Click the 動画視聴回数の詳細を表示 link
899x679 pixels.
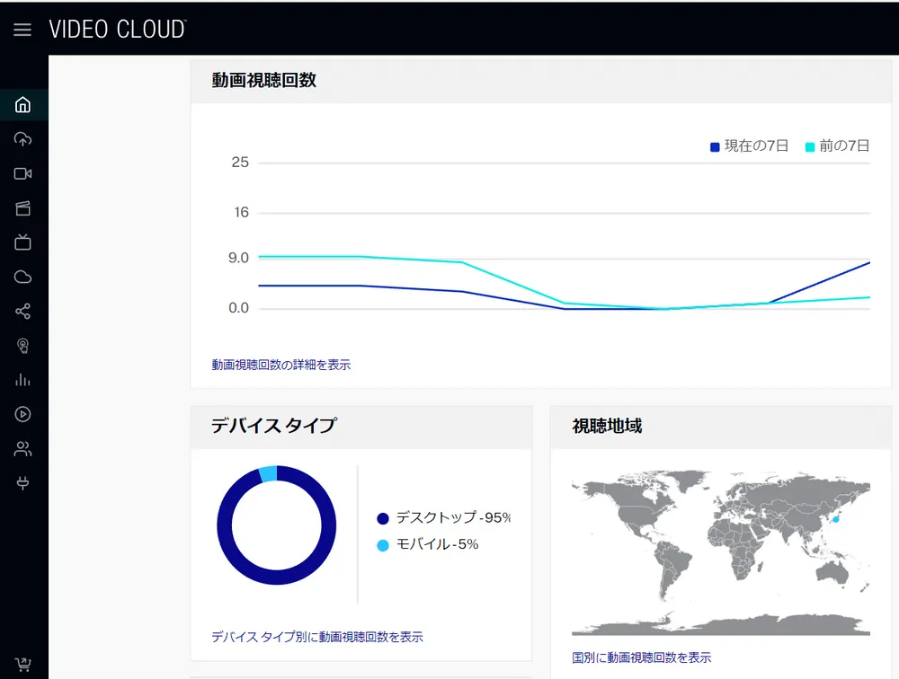[x=280, y=365]
